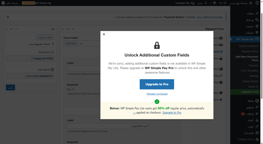Open the General tab gear icon
Screen dimensions: 263x144
pos(221,38)
